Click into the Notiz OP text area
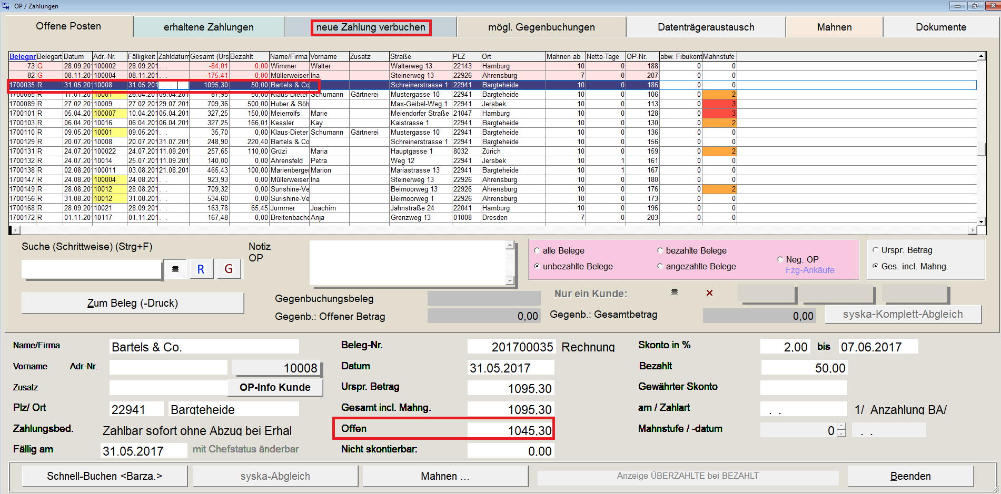The height and width of the screenshot is (494, 1001). (x=408, y=263)
